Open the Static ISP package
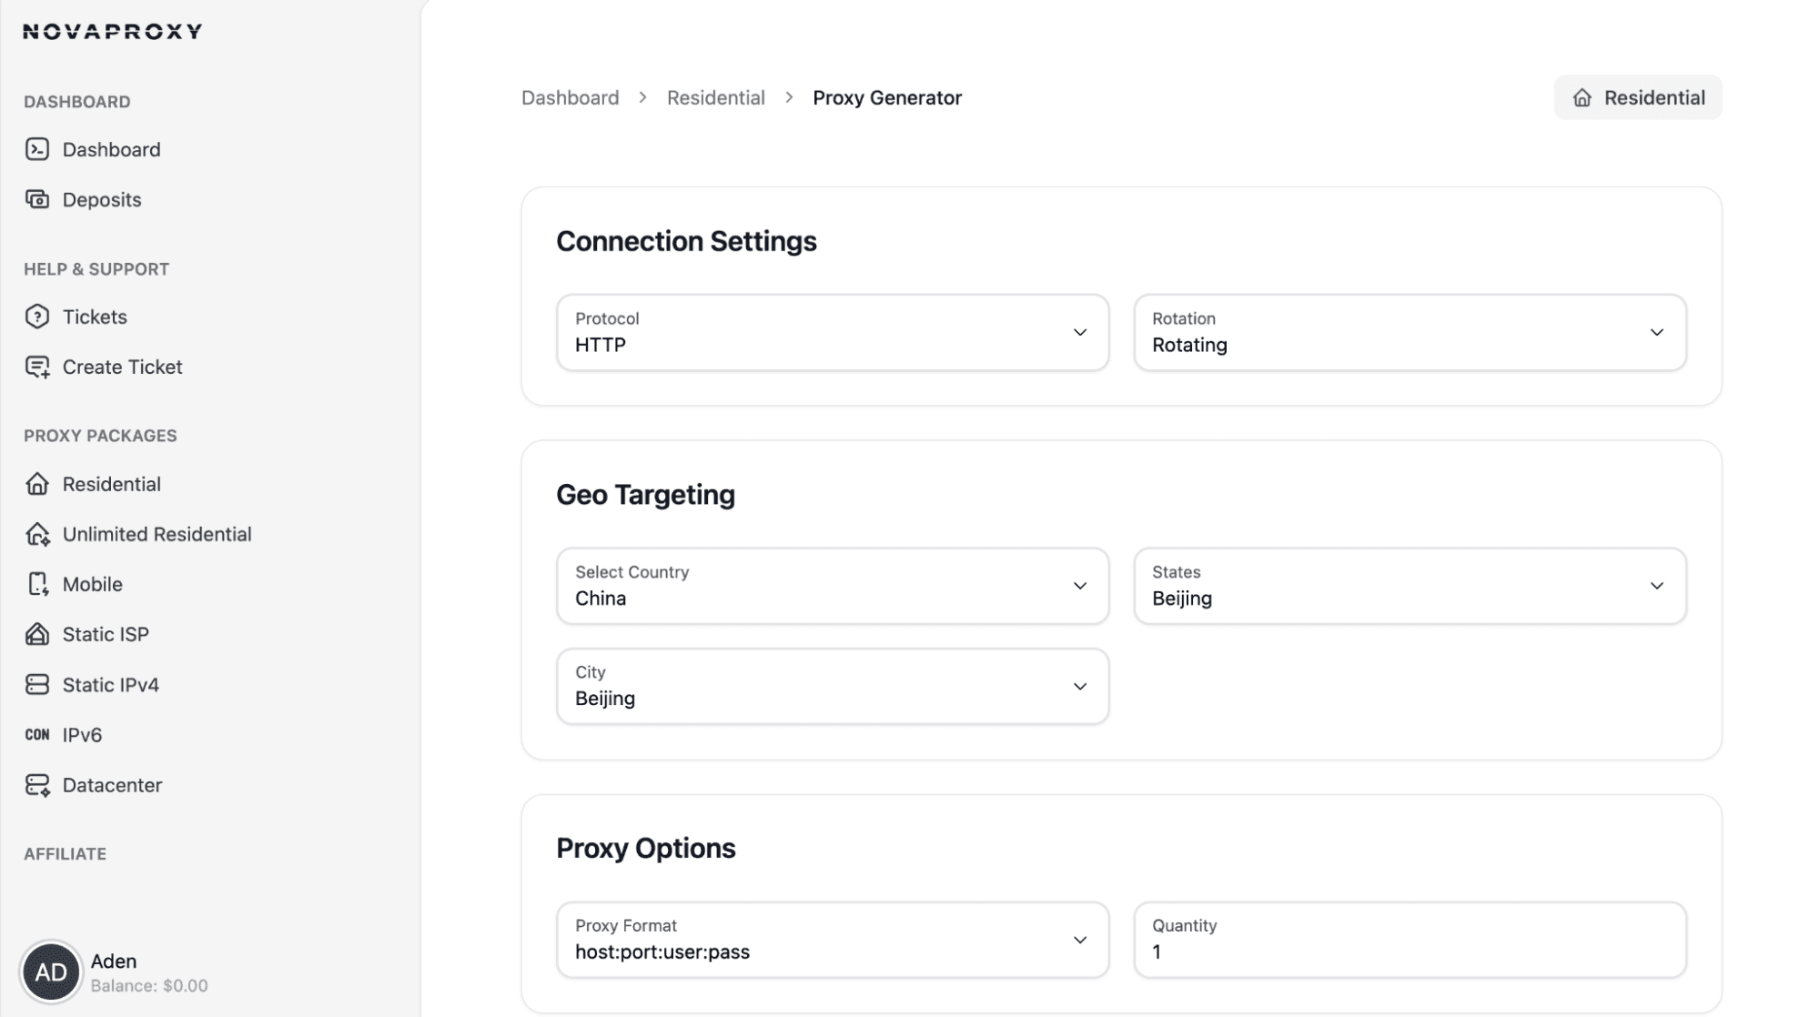This screenshot has height=1017, width=1819. pyautogui.click(x=106, y=634)
